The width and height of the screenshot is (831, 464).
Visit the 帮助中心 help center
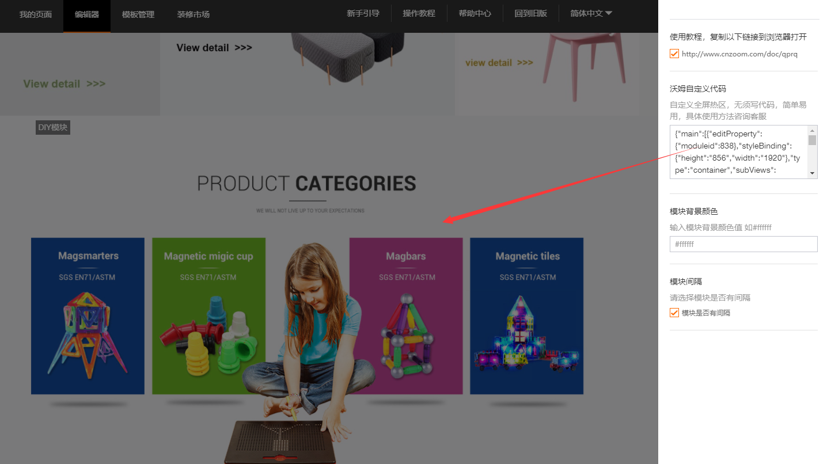pyautogui.click(x=475, y=13)
